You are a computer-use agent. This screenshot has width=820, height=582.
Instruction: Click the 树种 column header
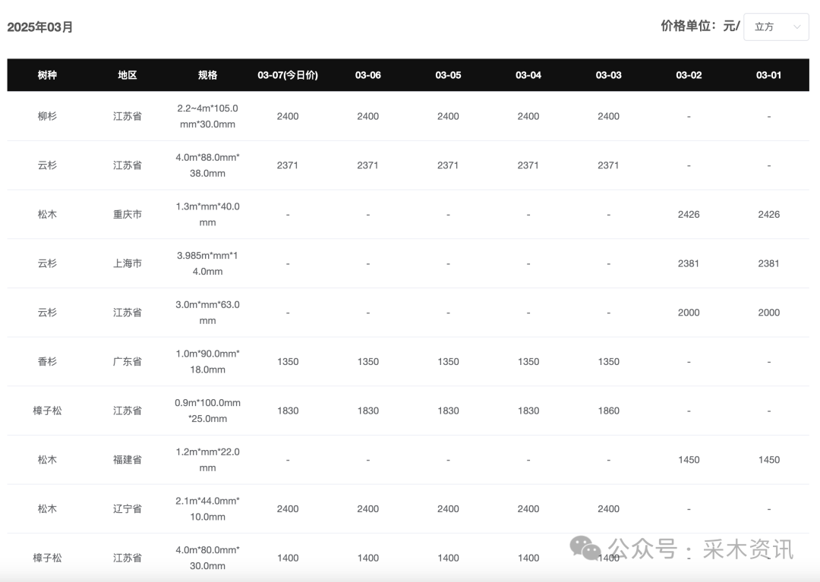coord(47,75)
